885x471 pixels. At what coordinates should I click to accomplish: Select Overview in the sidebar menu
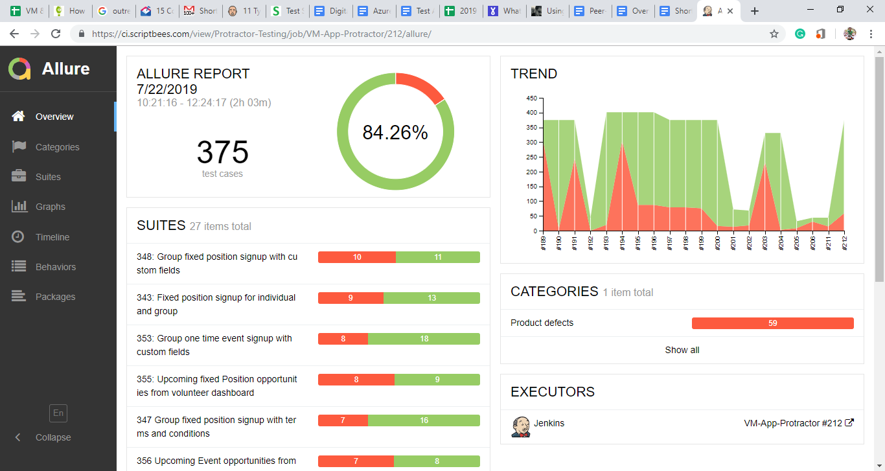(x=55, y=116)
